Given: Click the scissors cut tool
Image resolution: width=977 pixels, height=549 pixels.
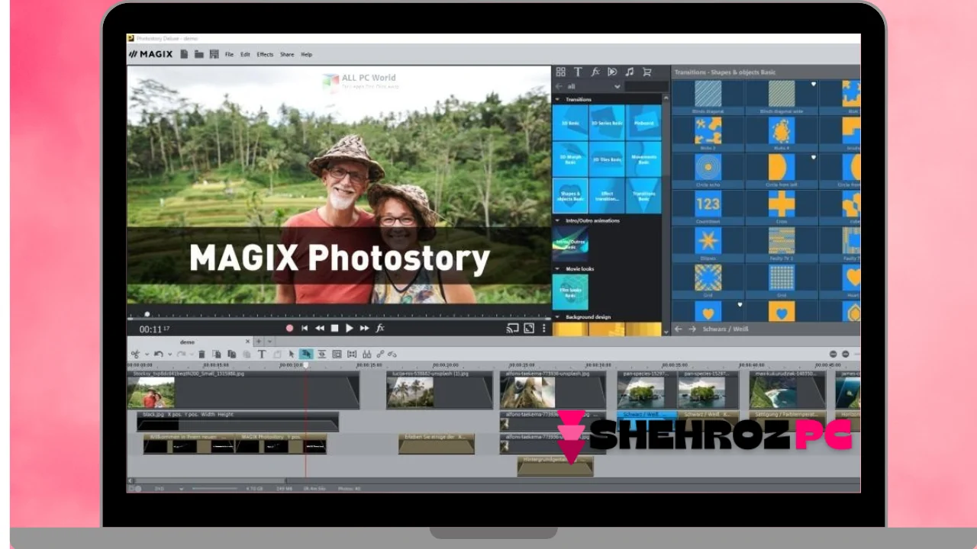Looking at the screenshot, I should [x=135, y=354].
